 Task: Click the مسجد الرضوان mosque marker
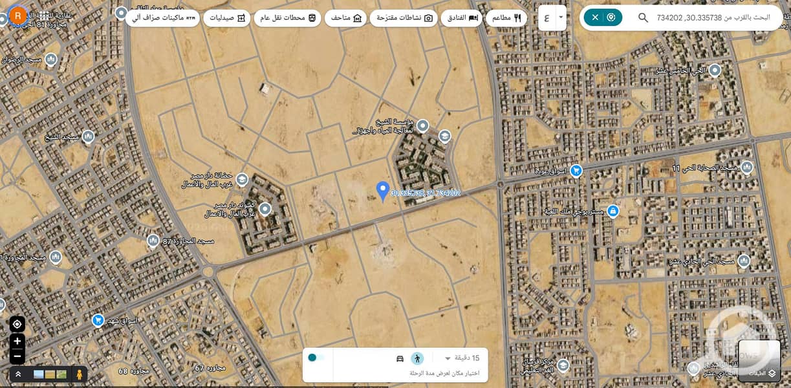[50, 59]
